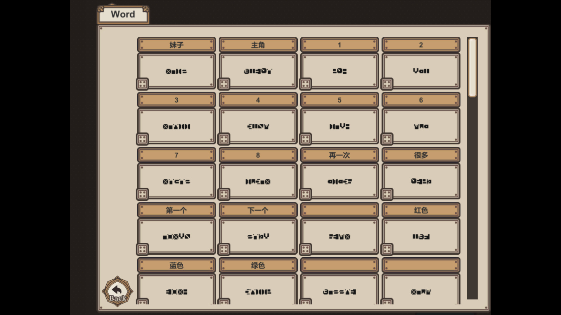Open the glyph card for word 3

(x=176, y=126)
